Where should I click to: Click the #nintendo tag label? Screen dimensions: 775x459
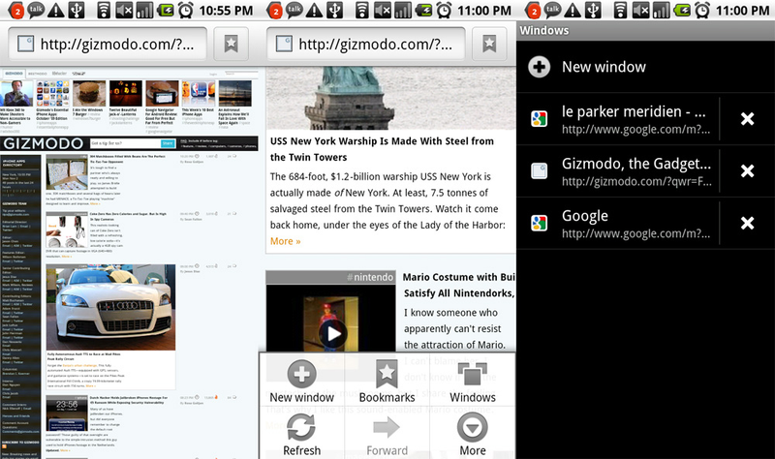[x=370, y=277]
